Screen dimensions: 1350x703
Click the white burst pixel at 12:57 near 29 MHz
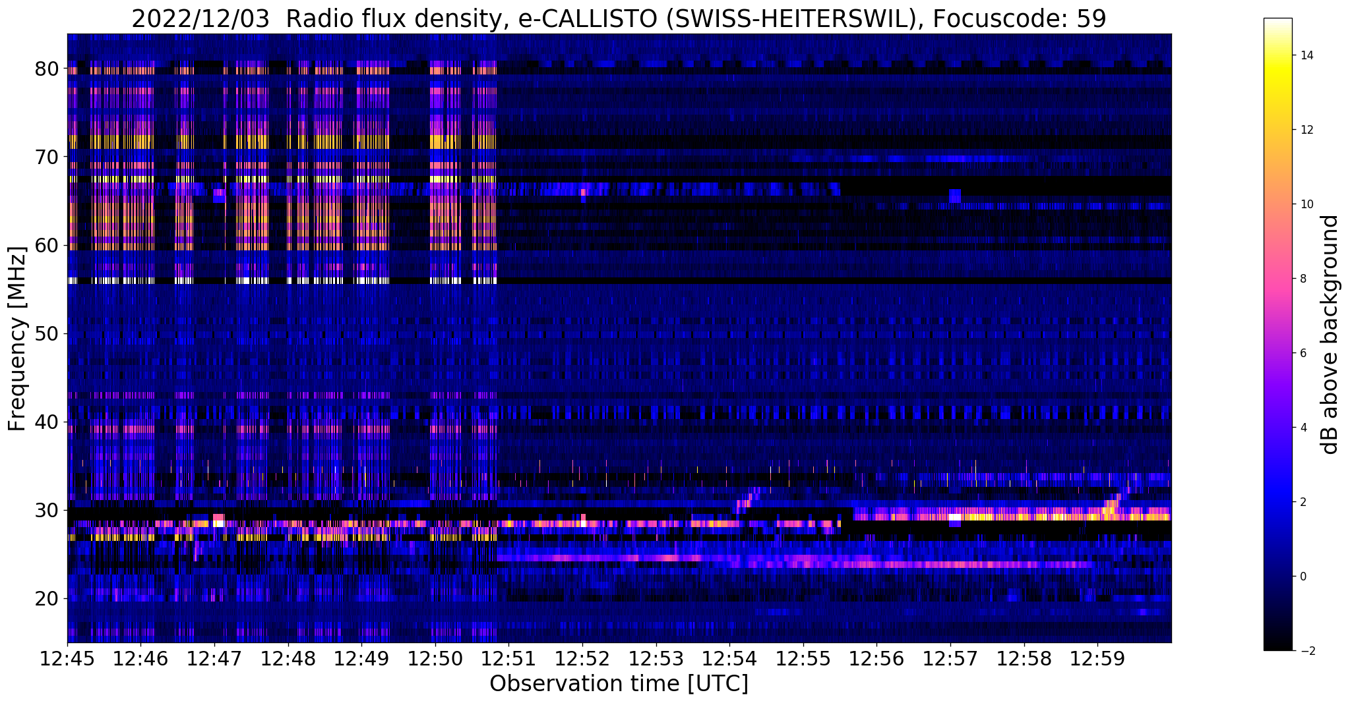[955, 517]
